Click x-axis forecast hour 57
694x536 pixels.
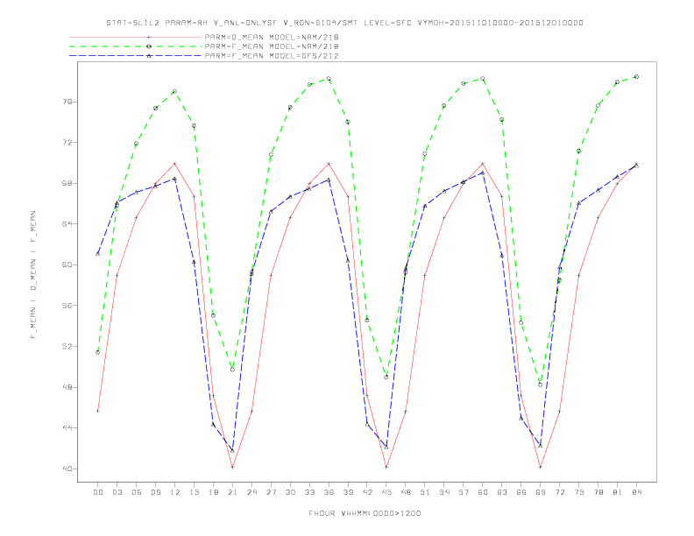click(x=464, y=492)
